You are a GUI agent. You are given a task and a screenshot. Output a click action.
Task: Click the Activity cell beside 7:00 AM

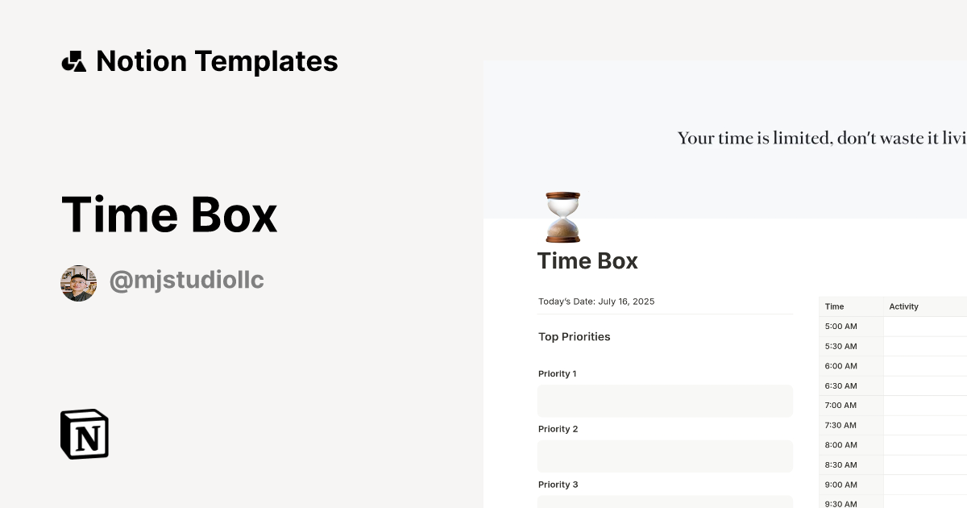pos(927,405)
